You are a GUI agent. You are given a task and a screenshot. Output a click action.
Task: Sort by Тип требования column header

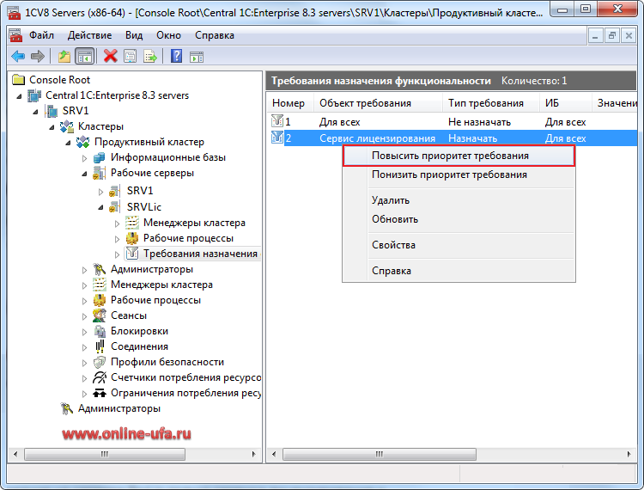pos(491,103)
